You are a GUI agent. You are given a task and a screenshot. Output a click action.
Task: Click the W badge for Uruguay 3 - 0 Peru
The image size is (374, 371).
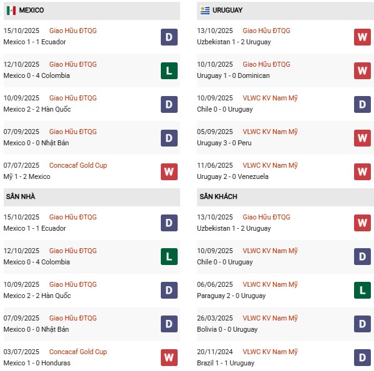363,138
